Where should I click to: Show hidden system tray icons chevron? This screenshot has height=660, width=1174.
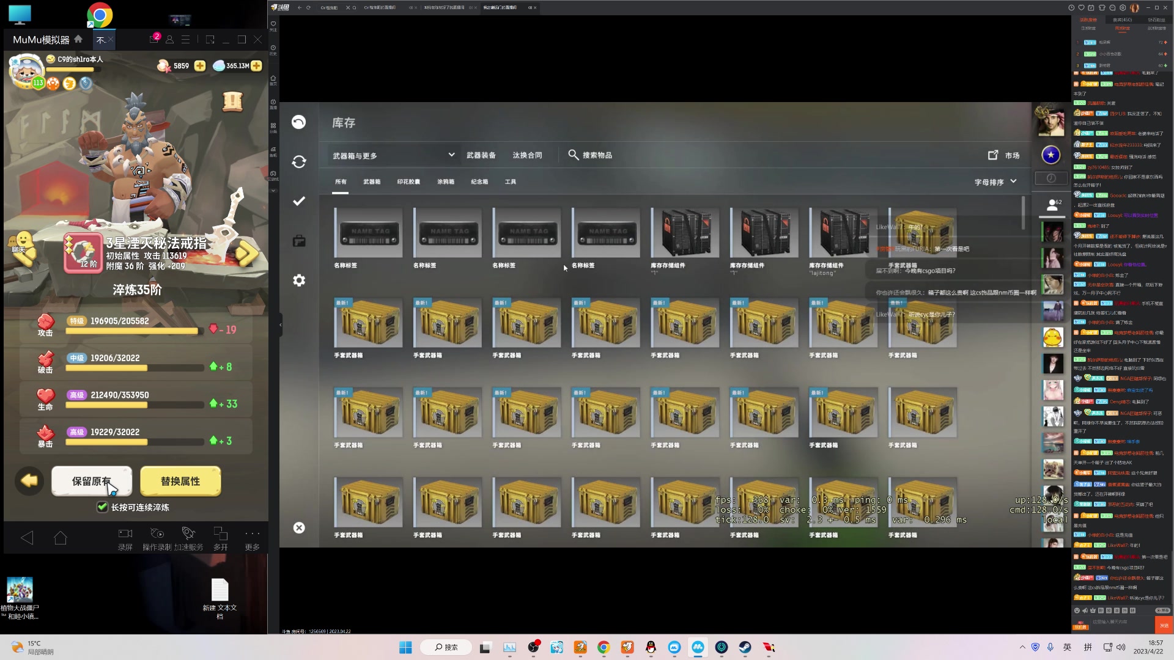(1022, 647)
